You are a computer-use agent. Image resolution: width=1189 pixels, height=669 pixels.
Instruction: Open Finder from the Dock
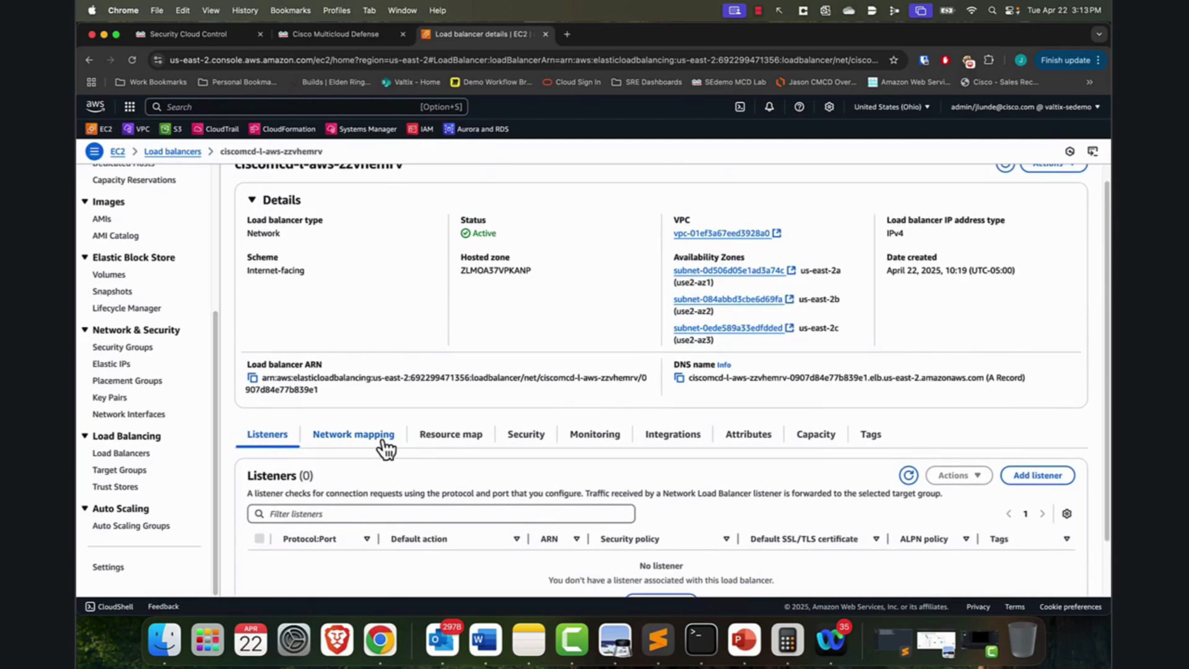pos(165,640)
